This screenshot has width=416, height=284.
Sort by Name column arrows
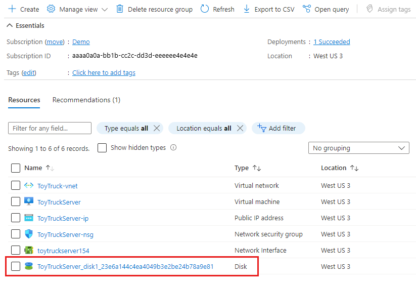(x=50, y=168)
